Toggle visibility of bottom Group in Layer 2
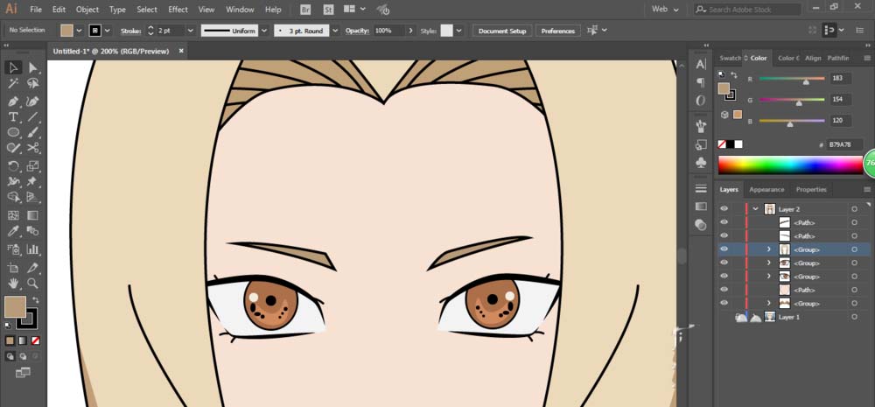The image size is (875, 407). 724,303
